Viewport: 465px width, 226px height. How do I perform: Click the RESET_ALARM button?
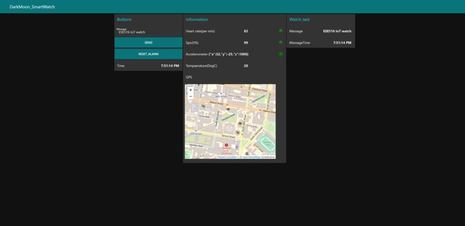coord(148,54)
